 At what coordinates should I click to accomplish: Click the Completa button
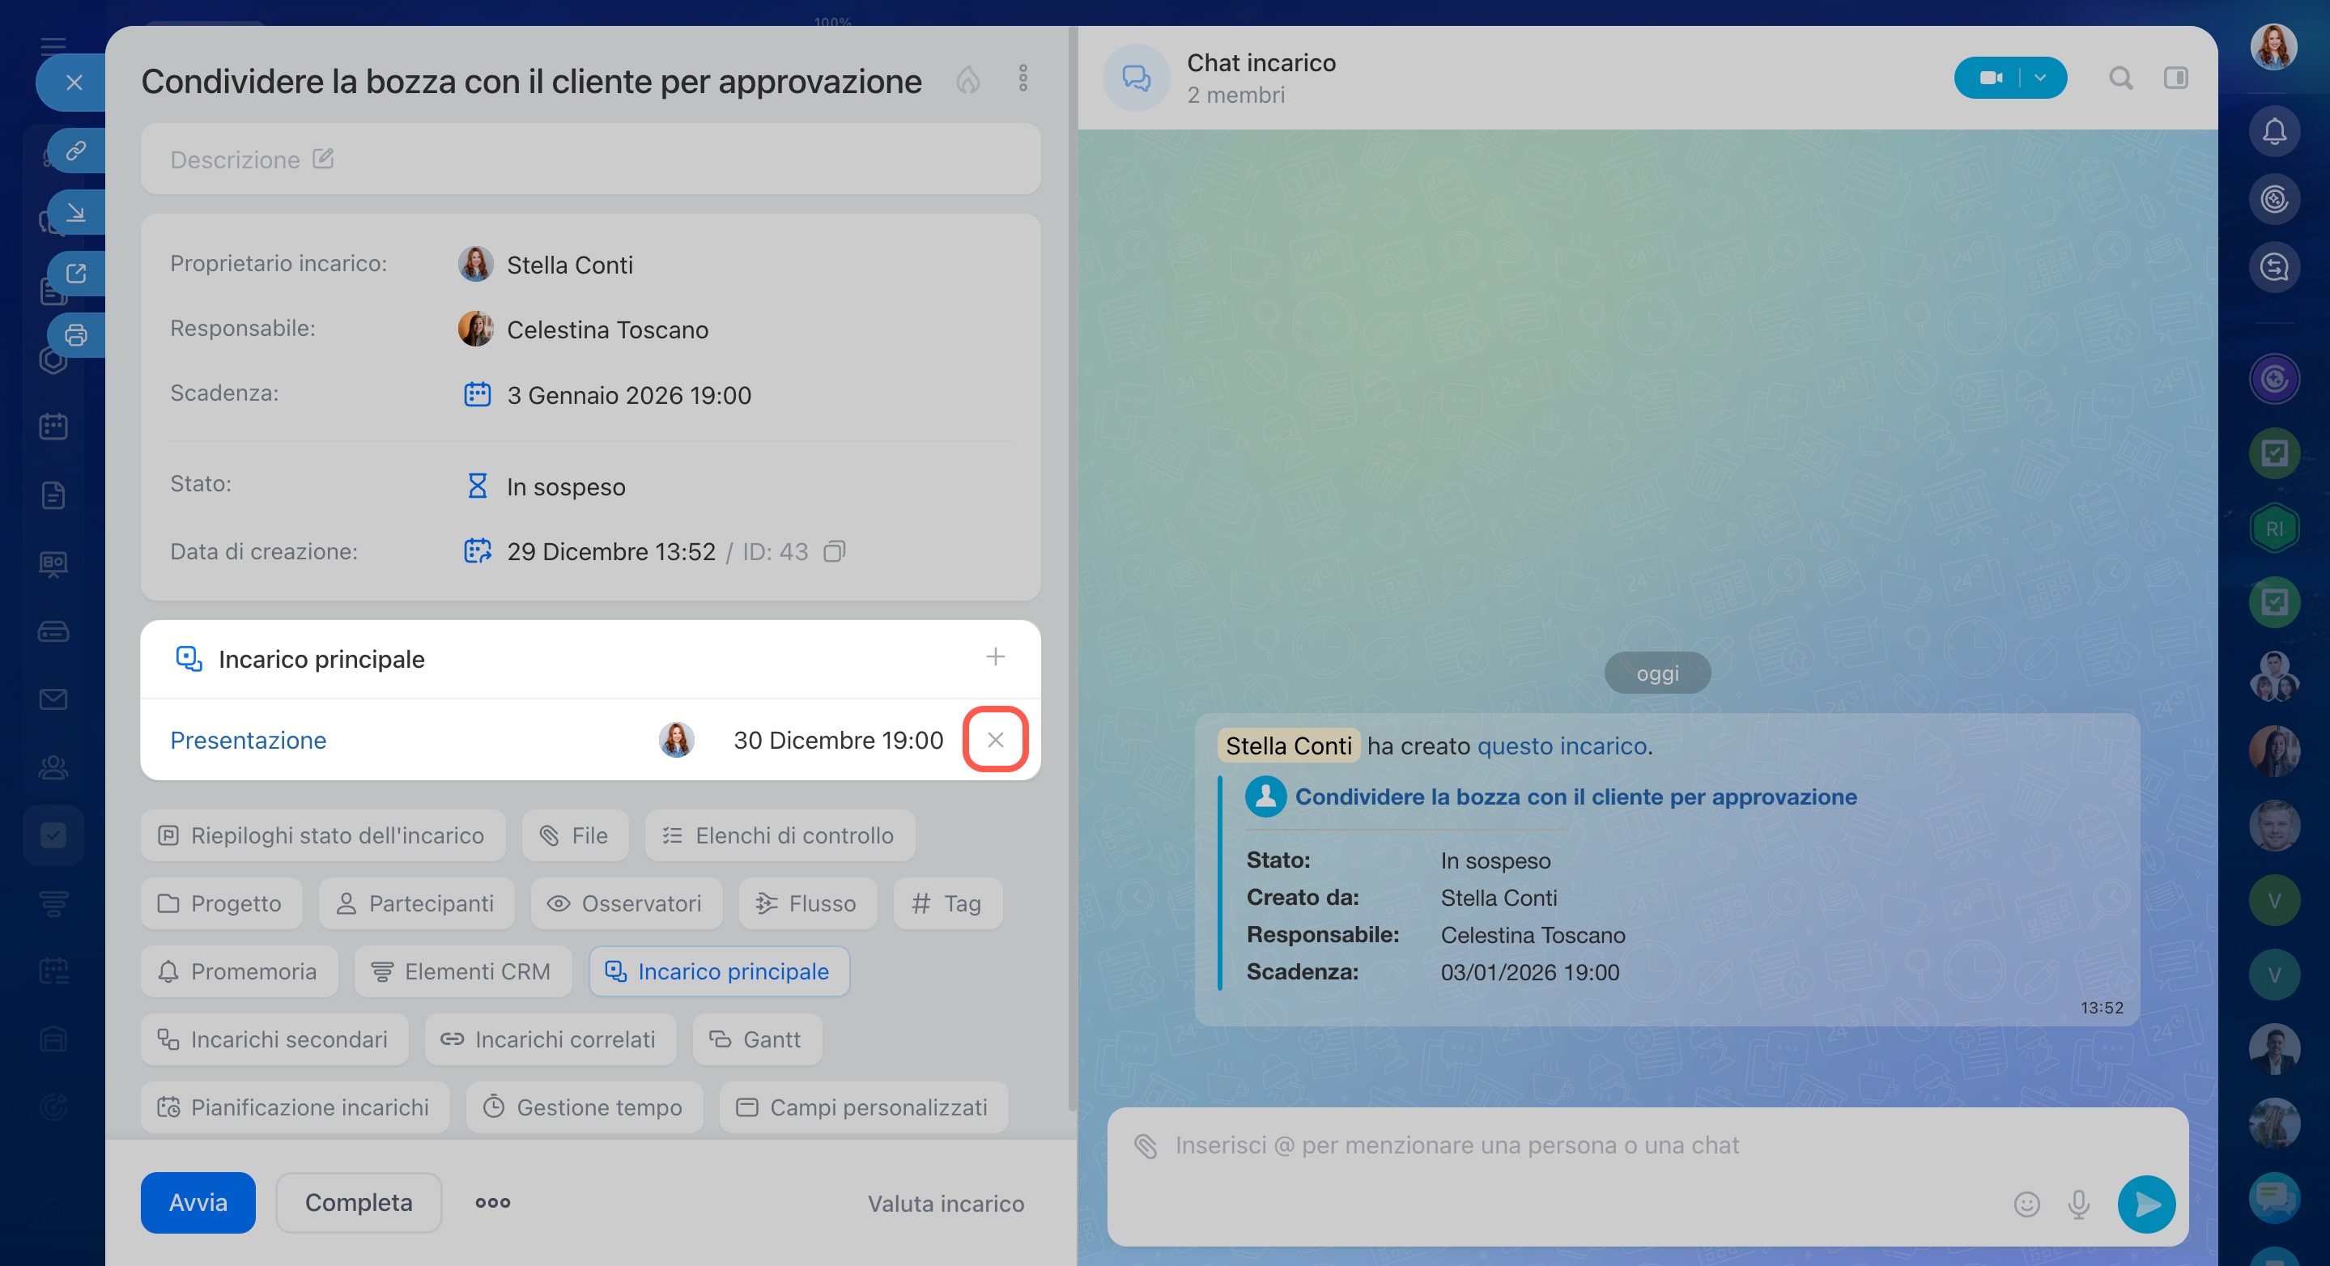pyautogui.click(x=358, y=1203)
